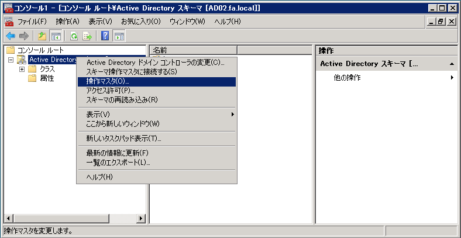The height and width of the screenshot is (238, 461).
Task: Toggle the Show/Hide Action Pane icon
Action: [x=119, y=36]
